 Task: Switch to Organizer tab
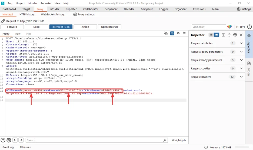coord(180,9)
